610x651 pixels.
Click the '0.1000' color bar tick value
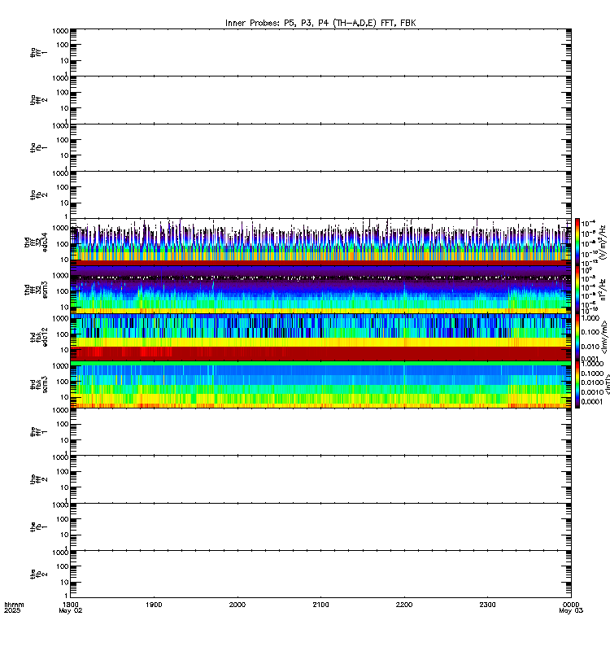[x=593, y=374]
